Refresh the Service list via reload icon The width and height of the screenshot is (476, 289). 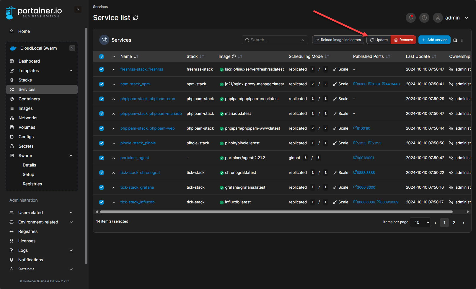pyautogui.click(x=136, y=18)
